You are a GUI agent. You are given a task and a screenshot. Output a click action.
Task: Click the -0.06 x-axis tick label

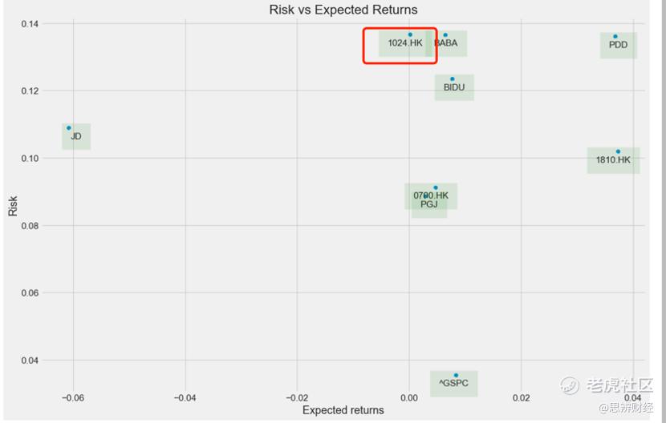(x=73, y=397)
